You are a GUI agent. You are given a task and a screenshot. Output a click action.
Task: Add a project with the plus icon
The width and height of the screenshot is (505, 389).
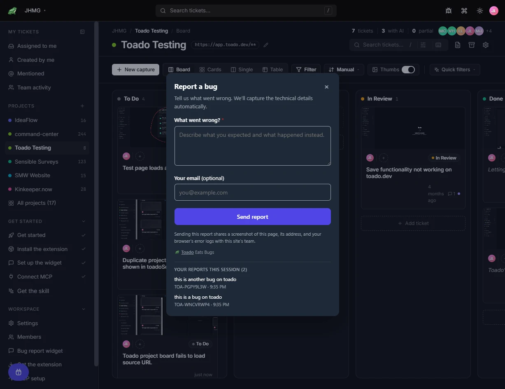point(82,106)
